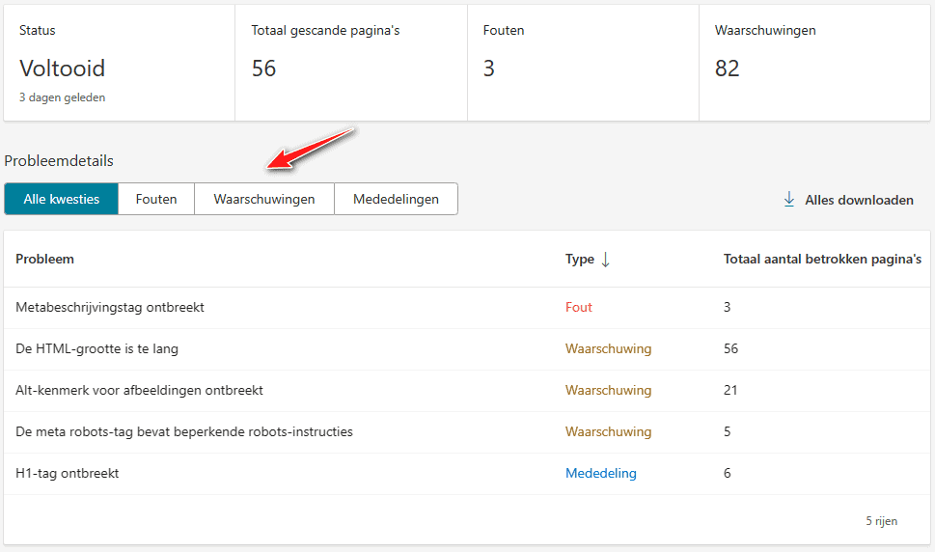Open the H1-tag ontbreekt row
This screenshot has width=935, height=552.
tap(467, 473)
